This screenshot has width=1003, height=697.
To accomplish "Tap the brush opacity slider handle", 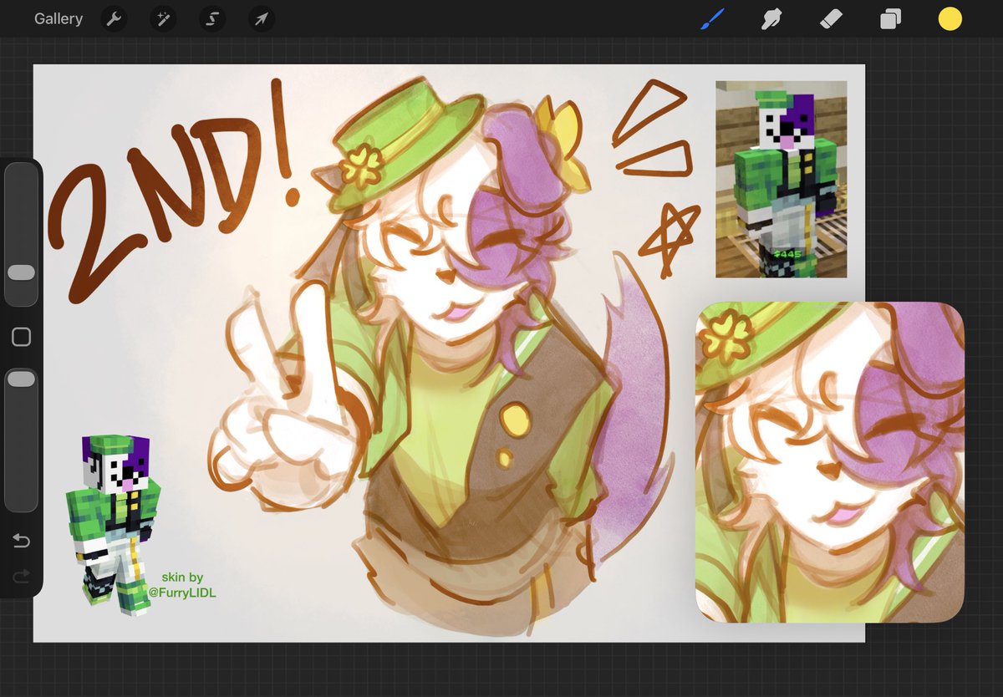I will [x=21, y=379].
